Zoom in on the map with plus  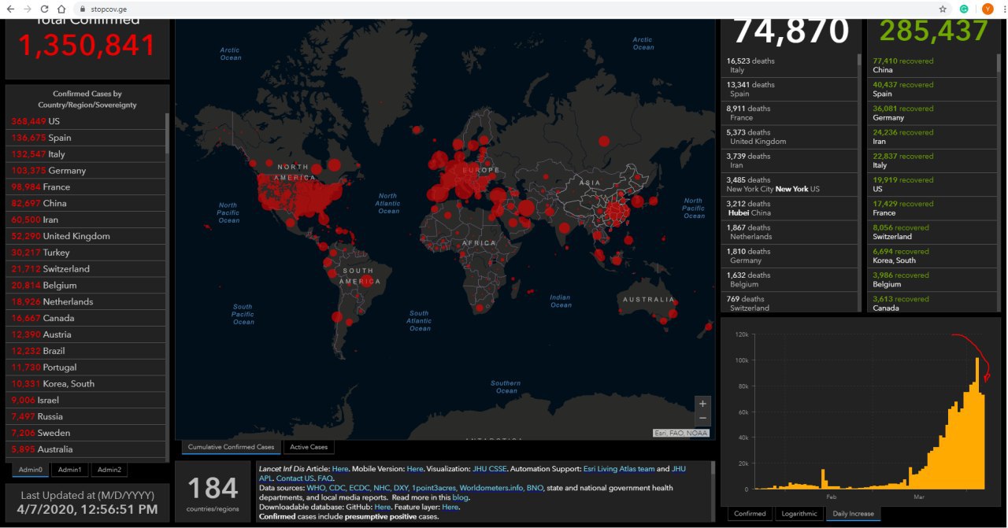coord(702,404)
